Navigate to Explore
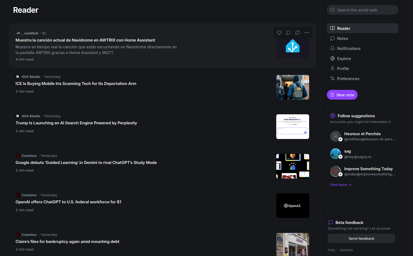 [362, 58]
